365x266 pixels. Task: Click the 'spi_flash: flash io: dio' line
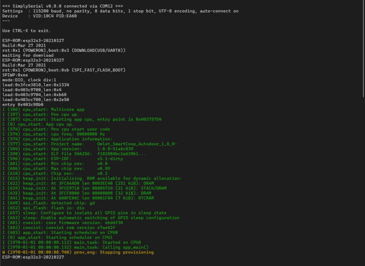point(43,208)
